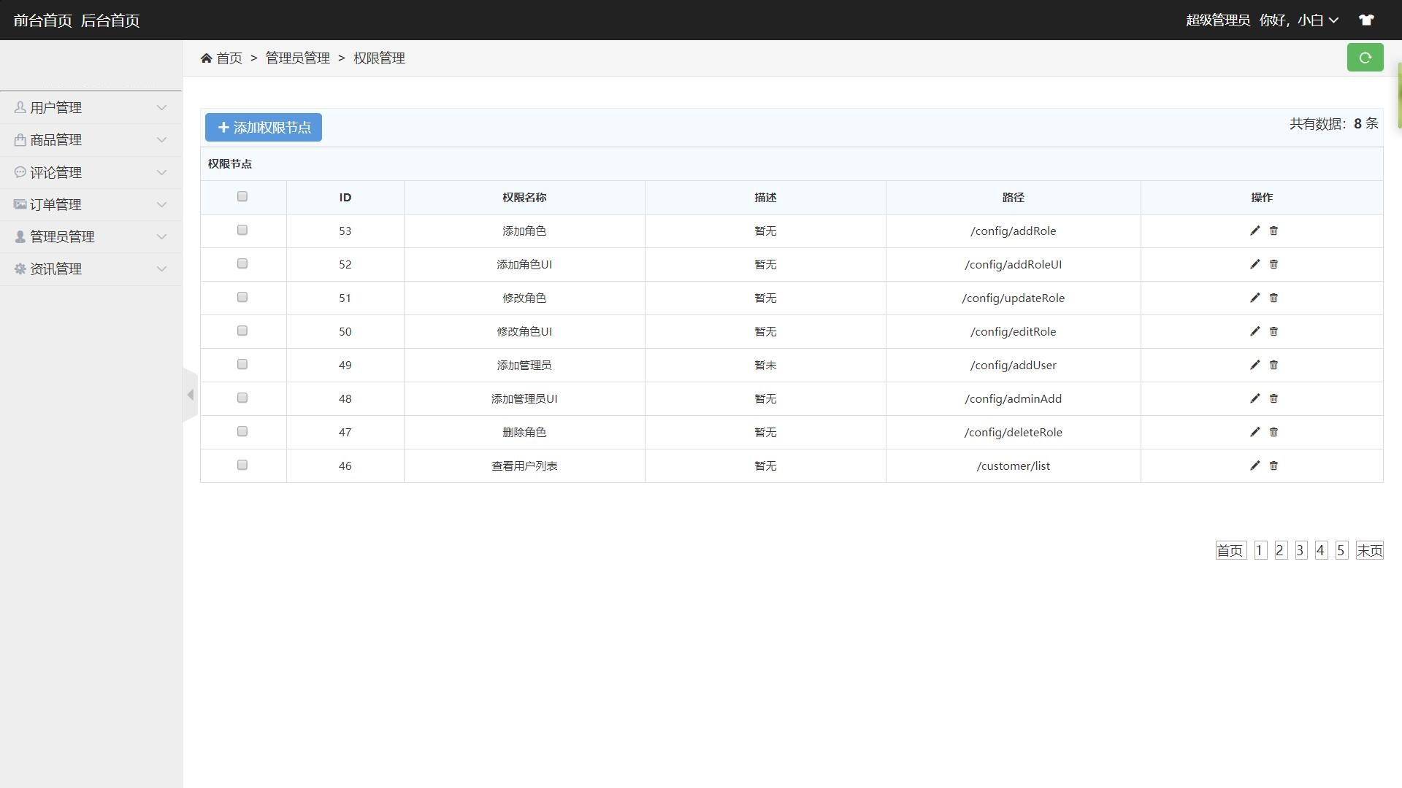Click delete trash icon for ID 52
The image size is (1402, 788).
[x=1273, y=264]
